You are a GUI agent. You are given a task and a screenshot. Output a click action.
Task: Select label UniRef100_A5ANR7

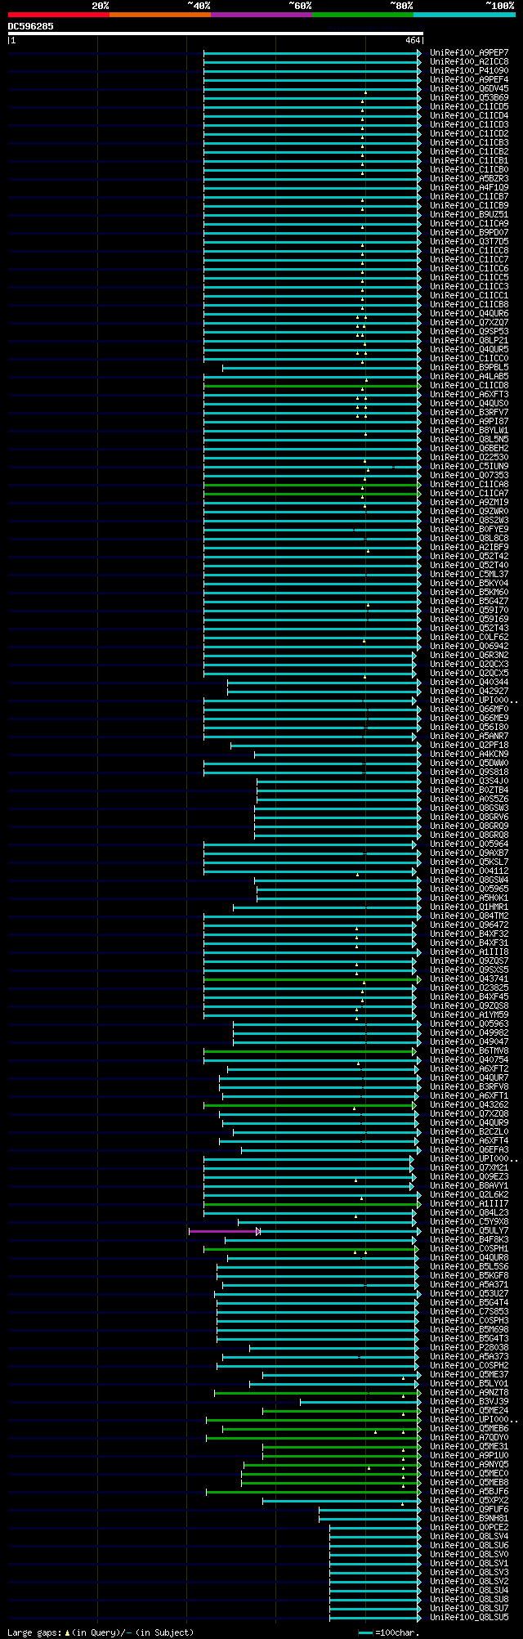coord(469,737)
